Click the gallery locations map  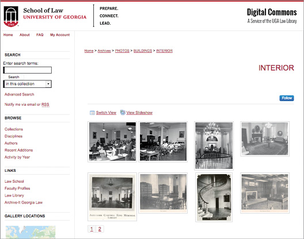[31, 232]
